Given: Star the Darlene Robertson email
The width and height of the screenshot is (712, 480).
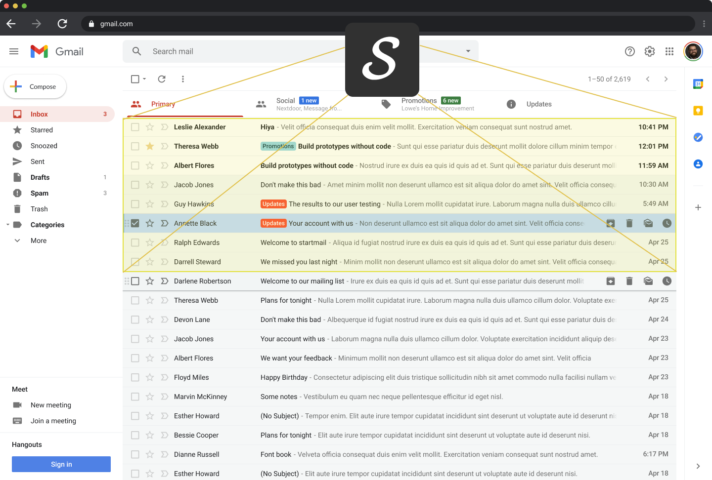Looking at the screenshot, I should (150, 281).
